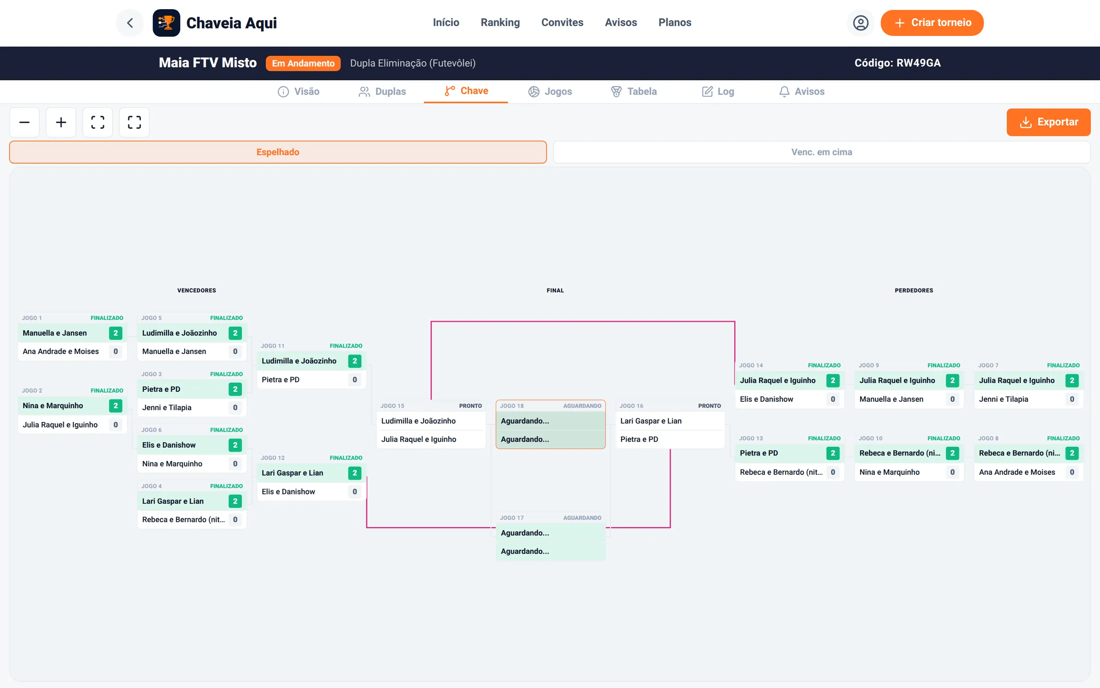
Task: Click the Chaveia Aqui trophy logo
Action: (166, 22)
